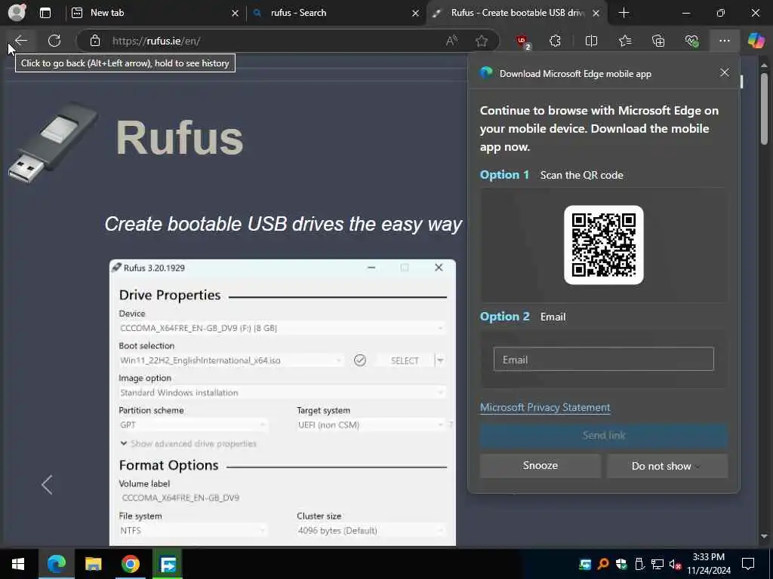Click the Send link button

click(603, 435)
